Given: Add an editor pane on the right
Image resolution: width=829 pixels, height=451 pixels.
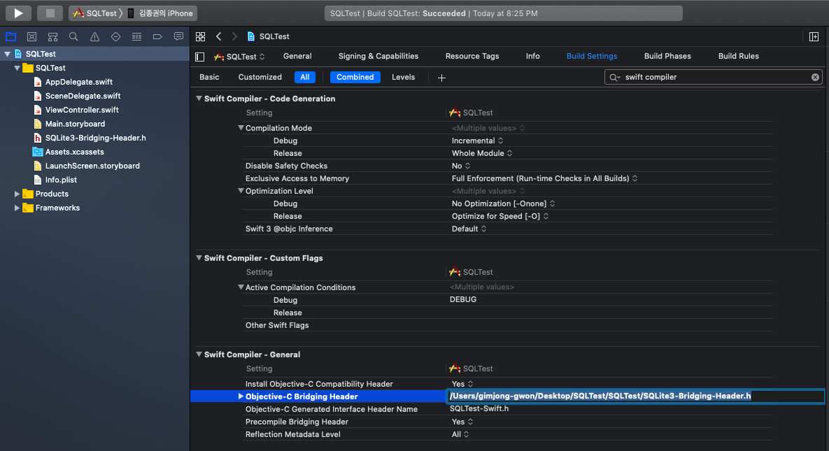Looking at the screenshot, I should click(814, 36).
